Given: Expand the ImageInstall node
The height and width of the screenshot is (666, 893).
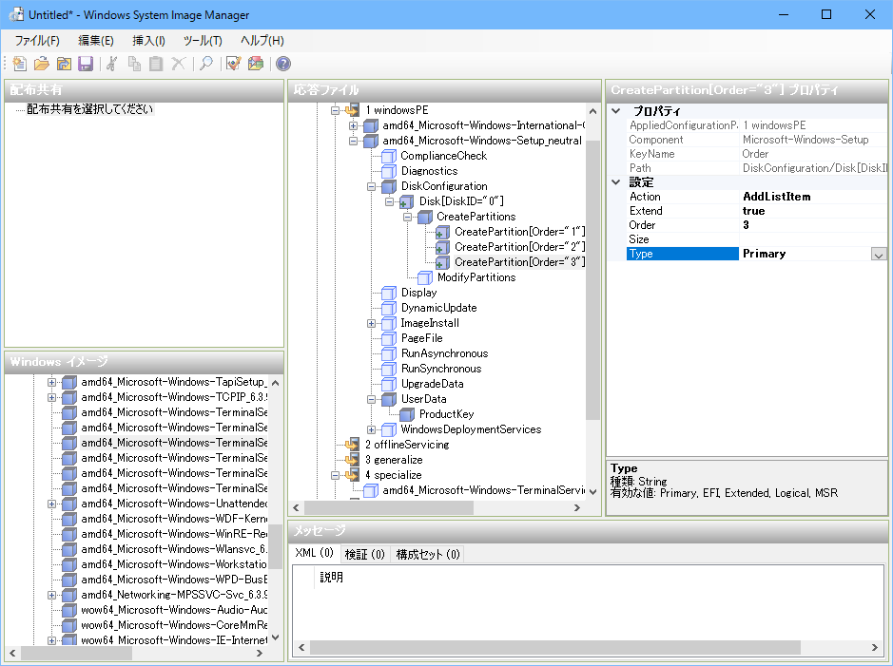Looking at the screenshot, I should (371, 323).
